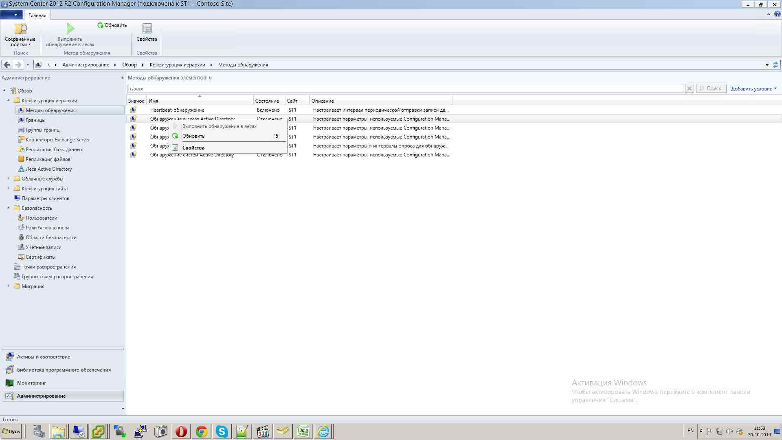
Task: Click the green Run Forest Discovery arrow icon
Action: point(70,28)
